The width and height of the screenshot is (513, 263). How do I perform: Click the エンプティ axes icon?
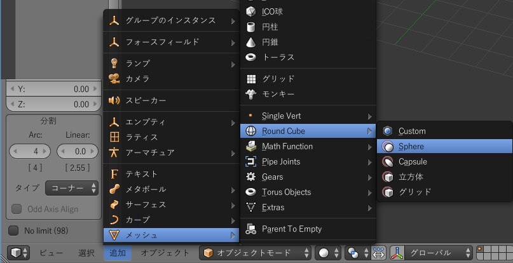click(114, 122)
